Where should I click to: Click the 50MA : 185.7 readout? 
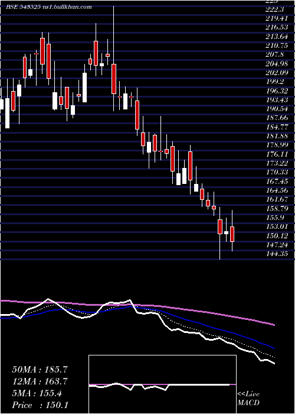39,370
